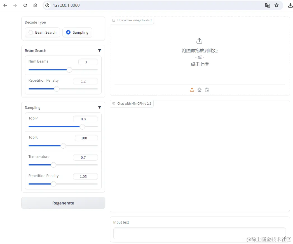
Task: Click the Top P value field
Action: 85,119
